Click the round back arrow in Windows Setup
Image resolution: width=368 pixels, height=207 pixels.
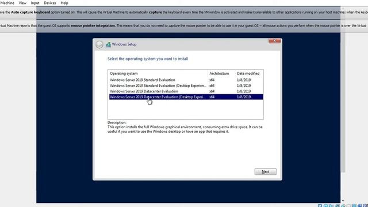click(x=99, y=44)
